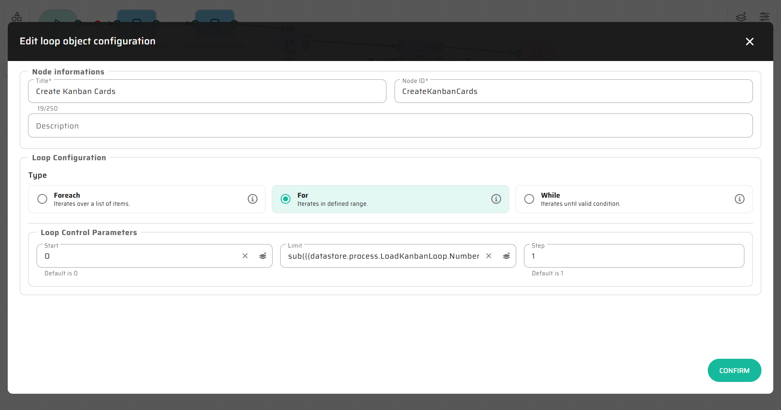Close the loop configuration dialog

pyautogui.click(x=749, y=41)
